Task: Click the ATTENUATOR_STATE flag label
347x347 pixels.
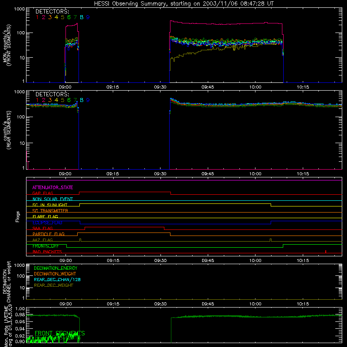Action: (x=52, y=187)
